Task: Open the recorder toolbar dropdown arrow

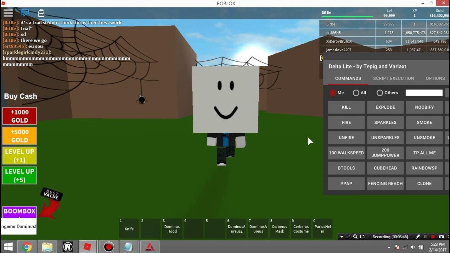Action: (341, 237)
